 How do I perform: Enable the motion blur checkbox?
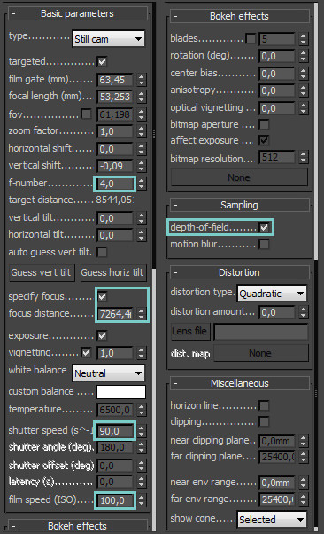(264, 244)
